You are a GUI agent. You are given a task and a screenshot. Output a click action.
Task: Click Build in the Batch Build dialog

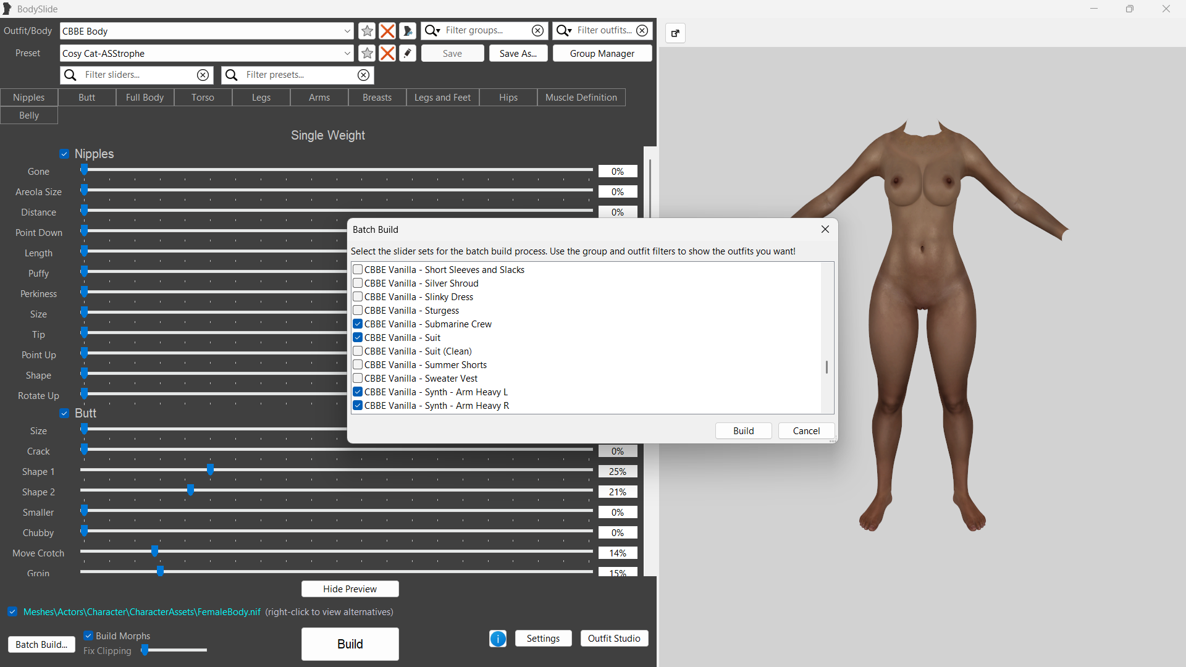click(x=744, y=430)
